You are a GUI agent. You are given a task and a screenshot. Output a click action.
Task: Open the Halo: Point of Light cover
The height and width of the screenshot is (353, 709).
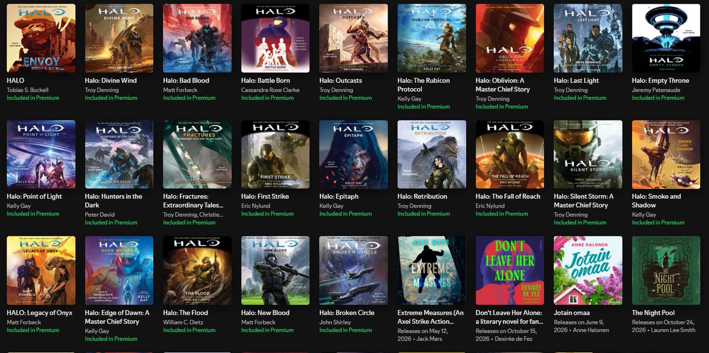(41, 154)
